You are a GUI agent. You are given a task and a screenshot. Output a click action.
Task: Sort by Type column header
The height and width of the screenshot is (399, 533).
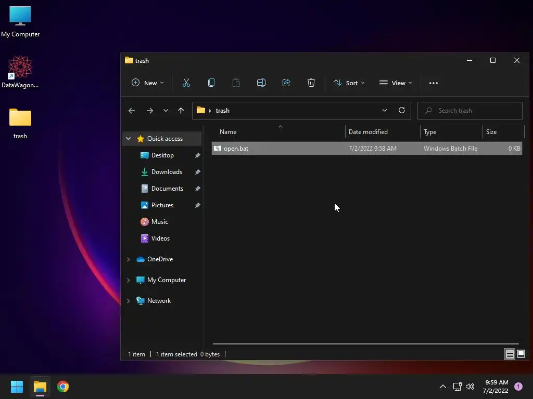(451, 132)
